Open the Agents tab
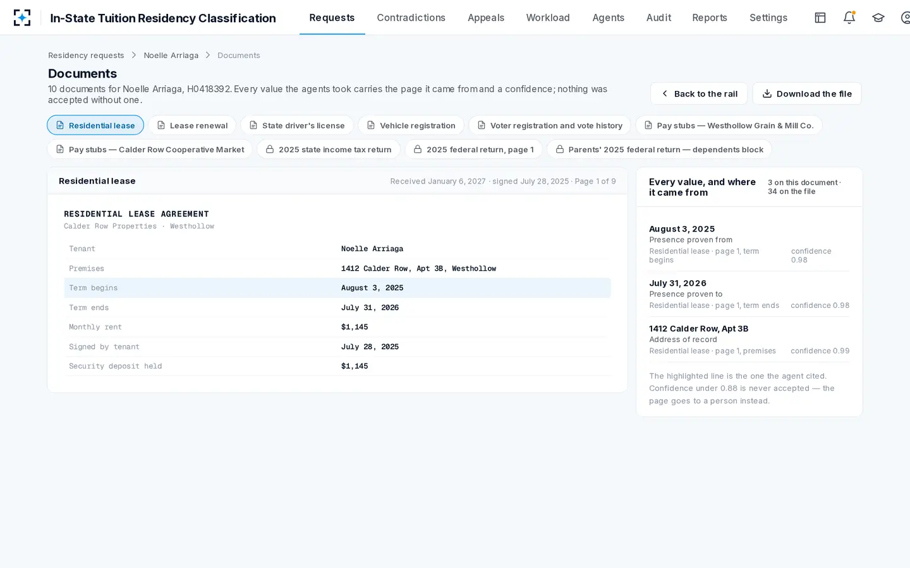Image resolution: width=910 pixels, height=568 pixels. click(x=608, y=18)
